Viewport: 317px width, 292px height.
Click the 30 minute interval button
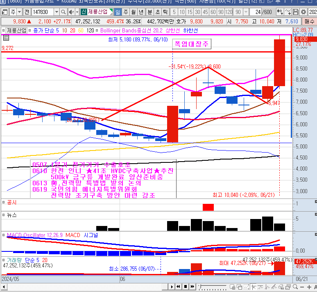198,12
